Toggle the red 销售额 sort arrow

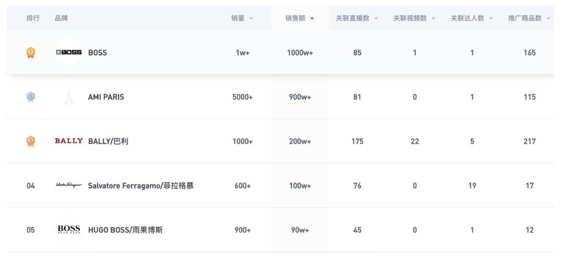click(312, 19)
